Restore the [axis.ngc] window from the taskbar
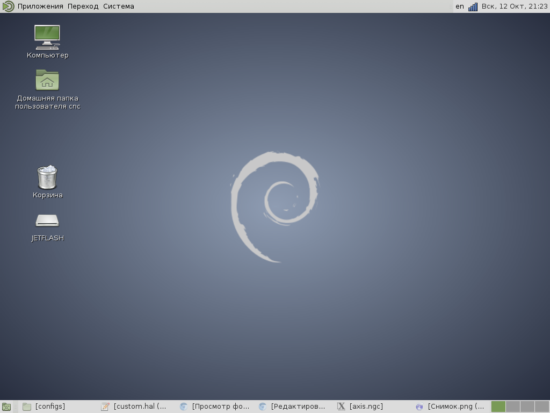 coord(373,407)
